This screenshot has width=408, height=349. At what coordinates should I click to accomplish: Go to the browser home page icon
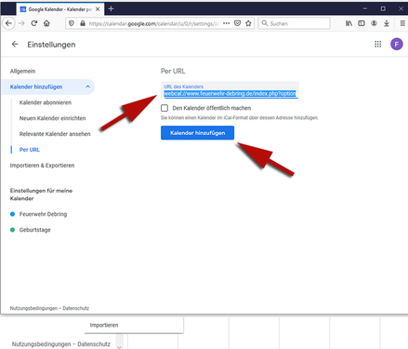coord(46,23)
